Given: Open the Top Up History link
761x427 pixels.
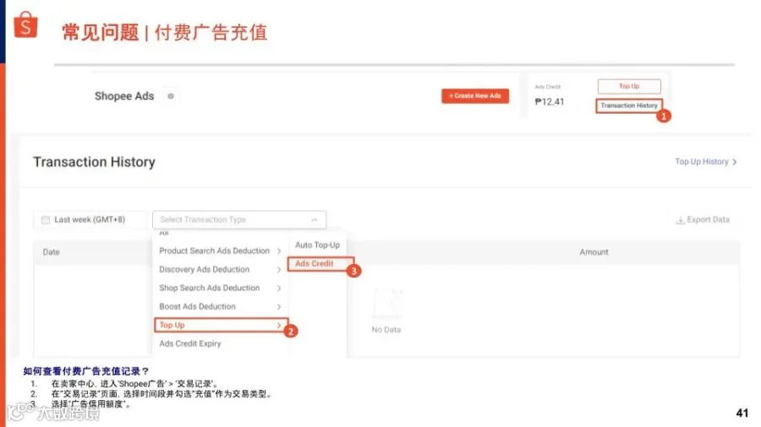Looking at the screenshot, I should pos(706,162).
